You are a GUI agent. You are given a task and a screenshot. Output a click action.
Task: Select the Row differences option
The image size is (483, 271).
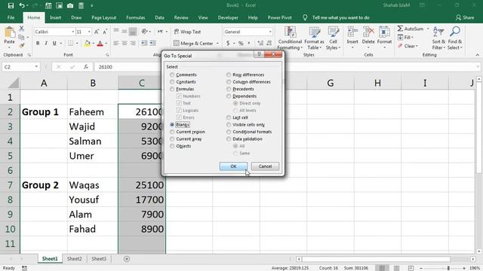pos(245,75)
